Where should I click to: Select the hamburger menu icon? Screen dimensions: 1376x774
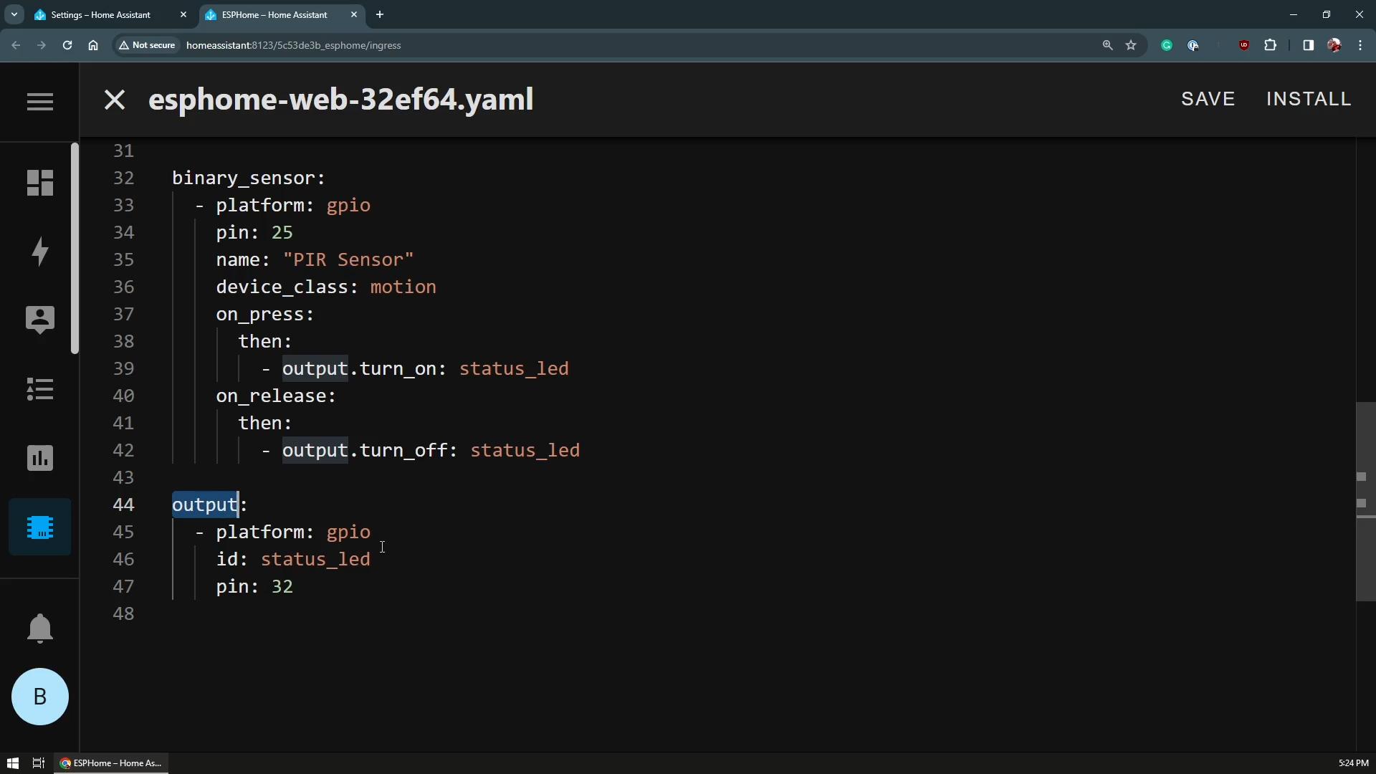39,101
